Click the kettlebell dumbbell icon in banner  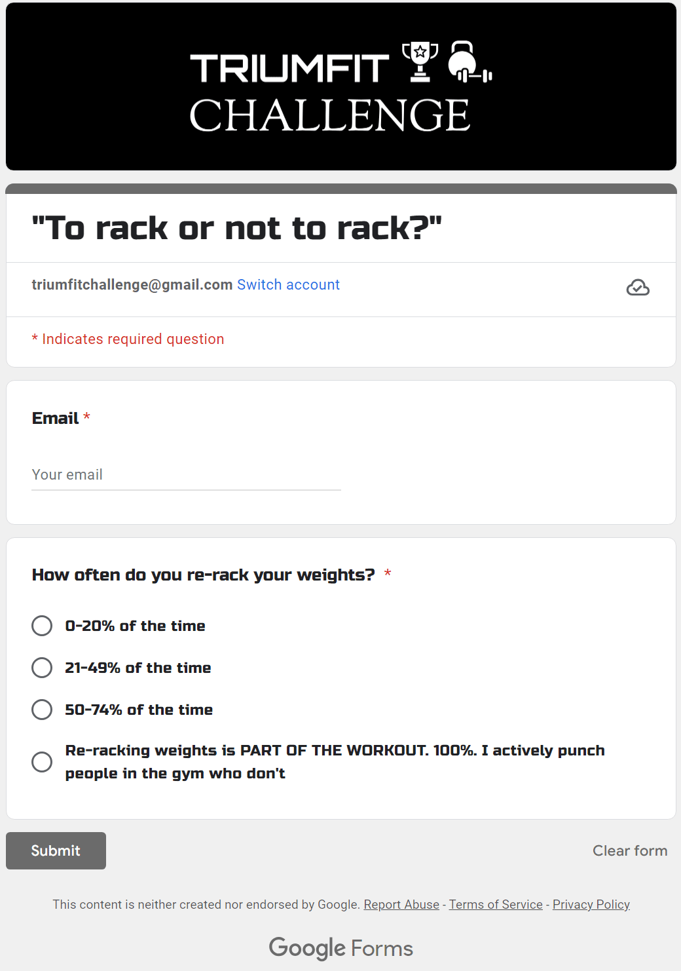[469, 62]
